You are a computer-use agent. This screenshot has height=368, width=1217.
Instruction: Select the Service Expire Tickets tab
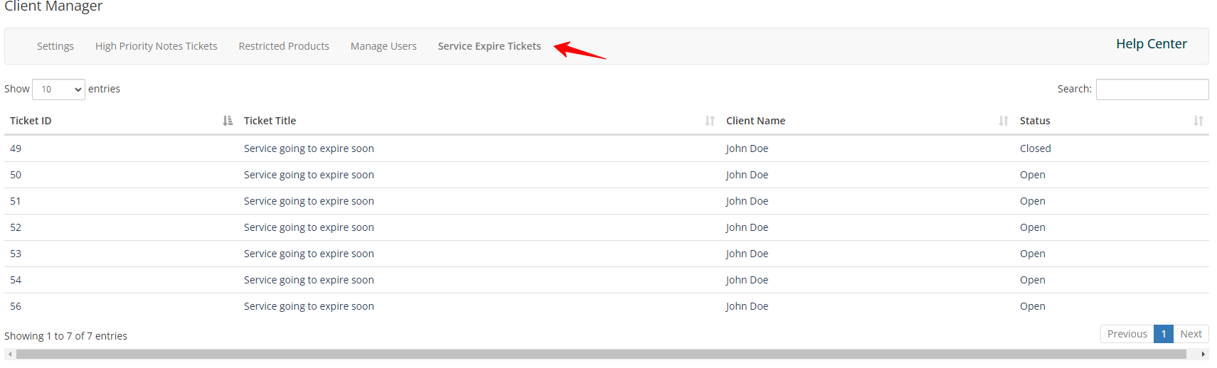[x=489, y=46]
